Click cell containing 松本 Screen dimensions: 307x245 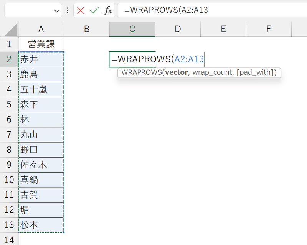[x=41, y=225]
